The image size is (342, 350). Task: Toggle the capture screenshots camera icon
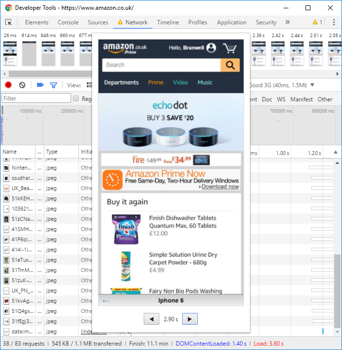tap(40, 85)
